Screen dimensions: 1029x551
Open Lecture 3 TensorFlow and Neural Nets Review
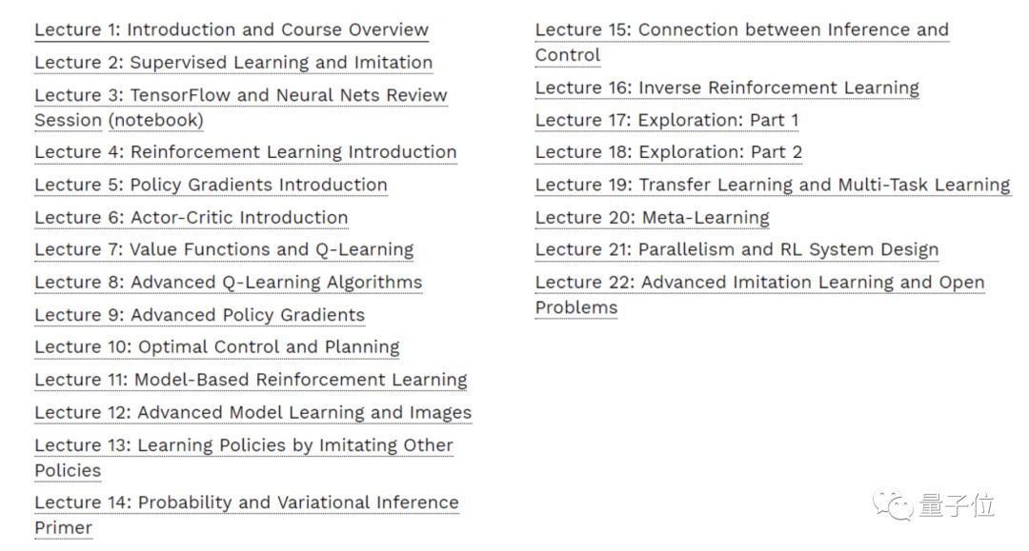pos(240,95)
